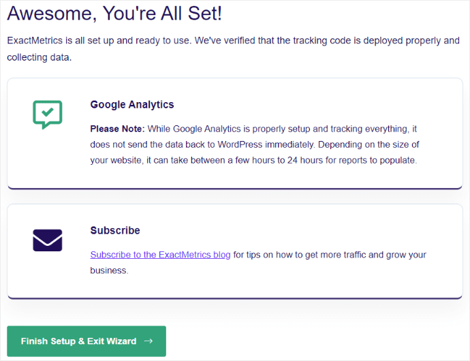Click the bold Please Note label
The height and width of the screenshot is (361, 470).
pos(117,129)
